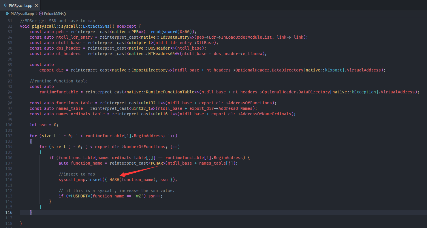
Task: Click 'int ssn = 0;' statement
Action: coord(44,125)
